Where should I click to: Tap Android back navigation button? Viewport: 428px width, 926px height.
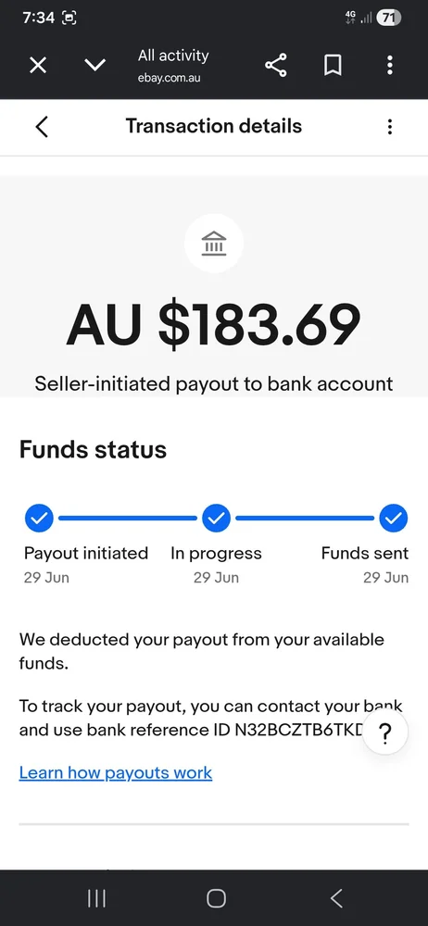coord(335,898)
